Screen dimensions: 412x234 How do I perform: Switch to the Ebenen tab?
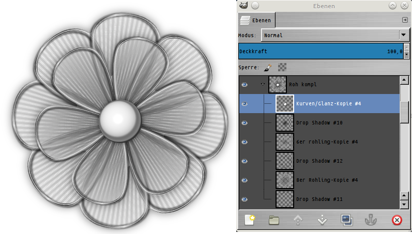[x=256, y=20]
